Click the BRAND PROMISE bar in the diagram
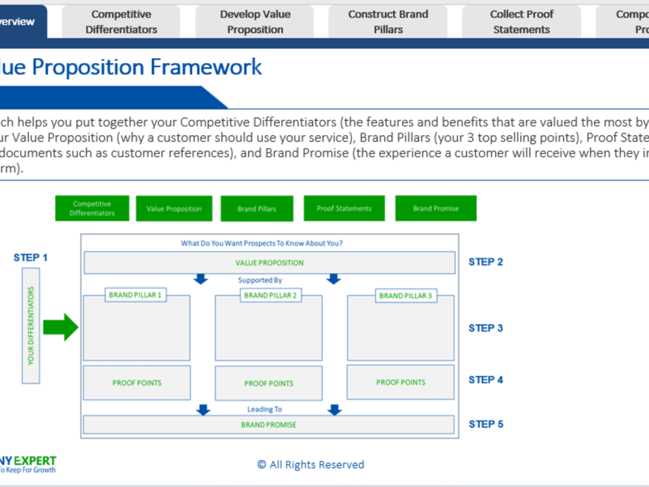 pos(269,425)
